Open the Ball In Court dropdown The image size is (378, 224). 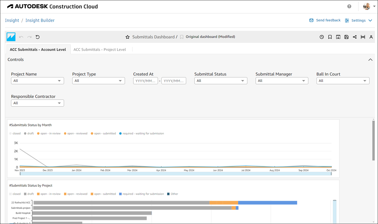point(343,81)
